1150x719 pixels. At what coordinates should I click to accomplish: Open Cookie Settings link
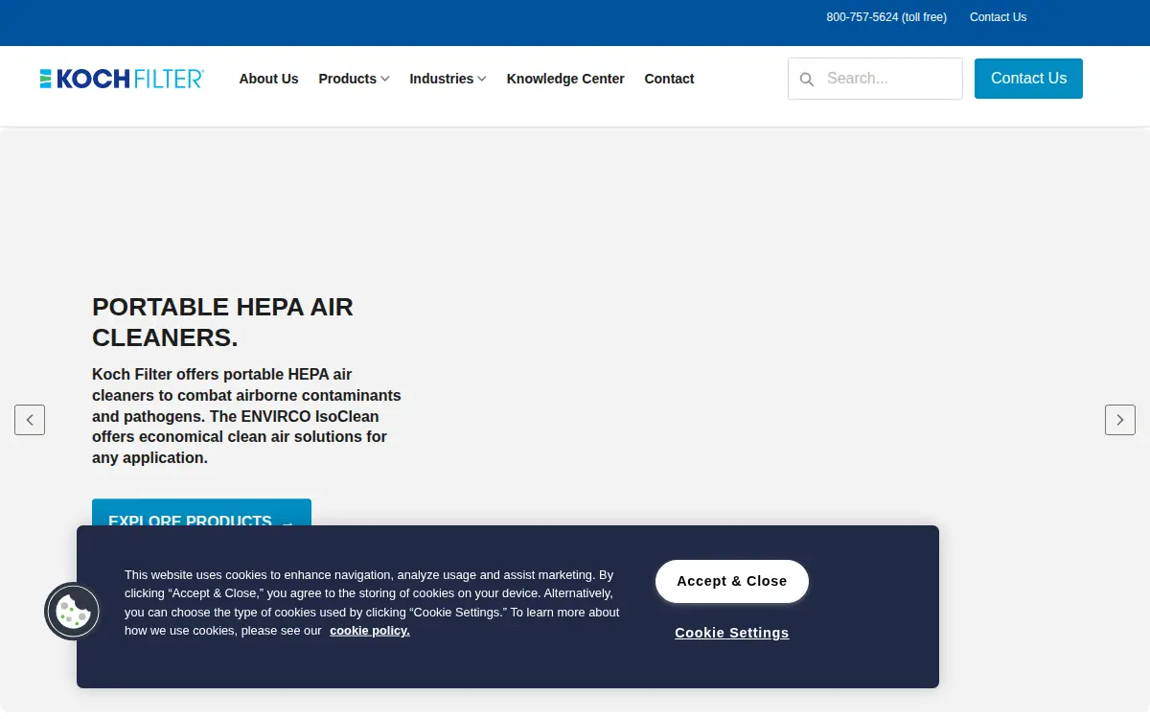tap(732, 633)
